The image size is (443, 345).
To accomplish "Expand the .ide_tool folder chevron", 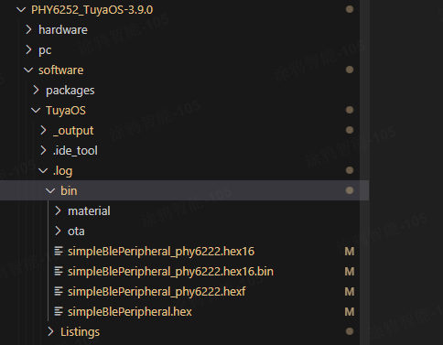I will tap(43, 151).
